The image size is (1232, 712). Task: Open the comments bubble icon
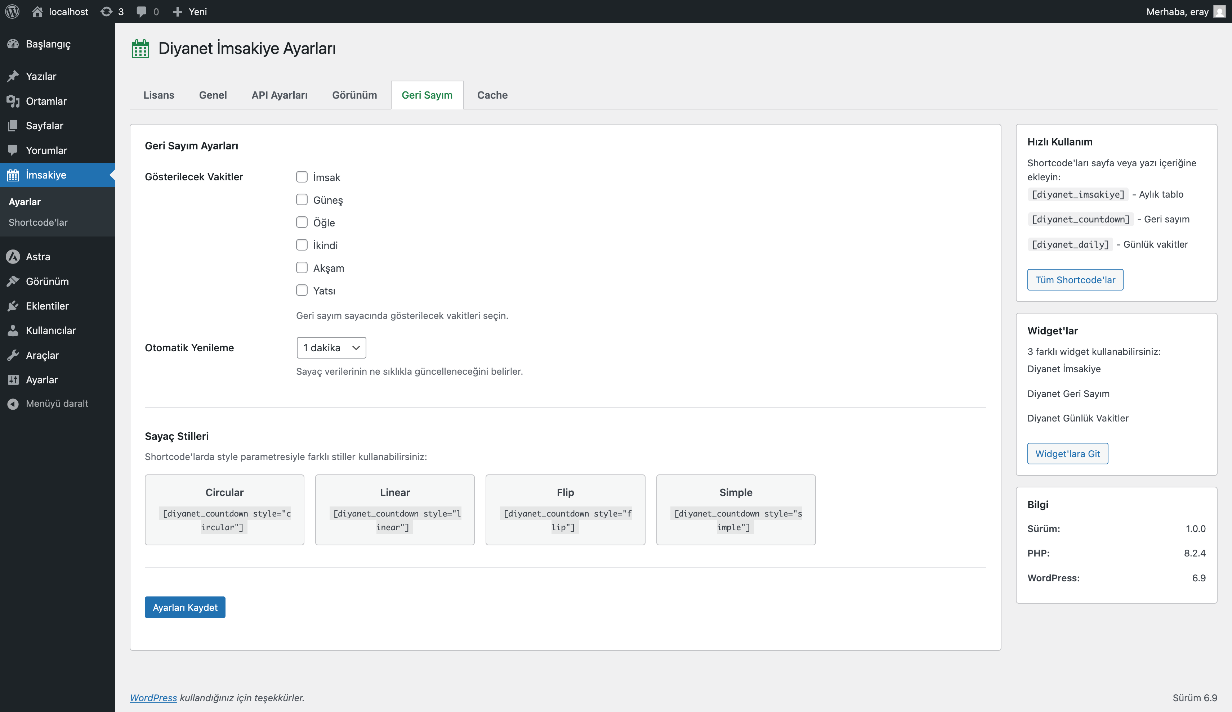[x=141, y=12]
